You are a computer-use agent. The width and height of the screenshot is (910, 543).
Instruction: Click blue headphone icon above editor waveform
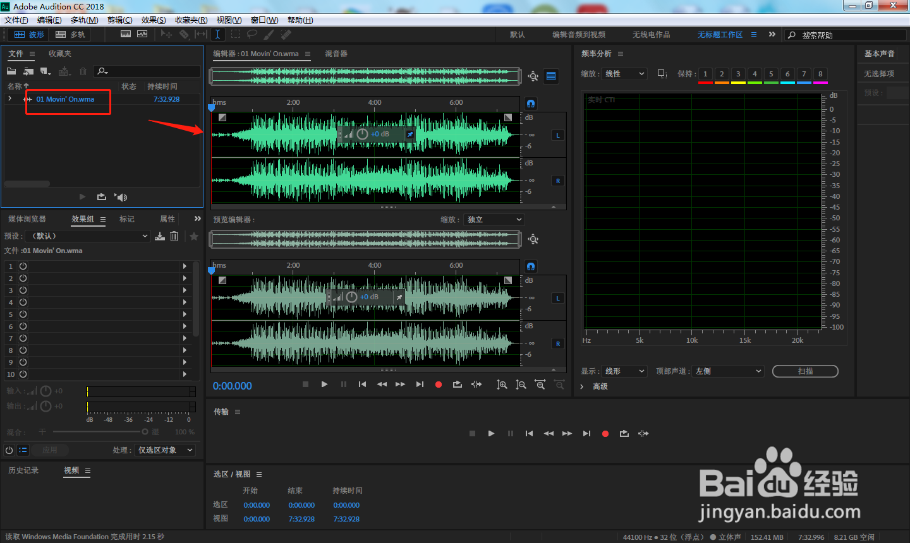coord(531,104)
